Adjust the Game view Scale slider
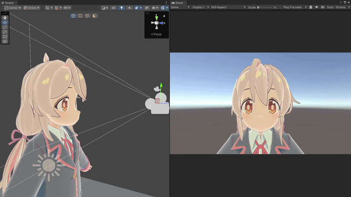The image size is (351, 197). point(264,7)
